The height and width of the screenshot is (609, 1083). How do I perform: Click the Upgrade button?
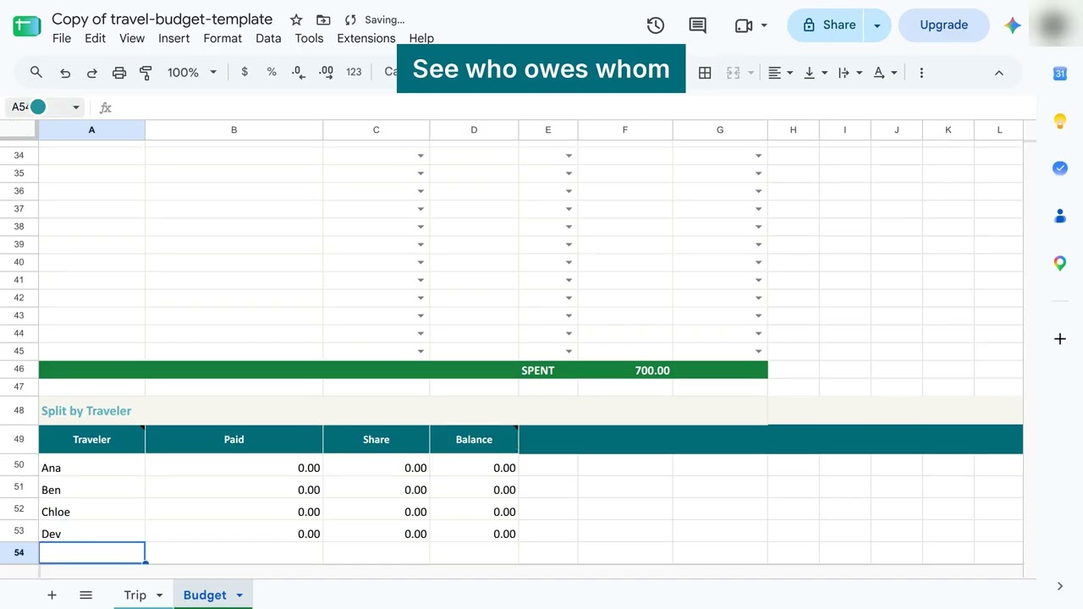(x=944, y=25)
